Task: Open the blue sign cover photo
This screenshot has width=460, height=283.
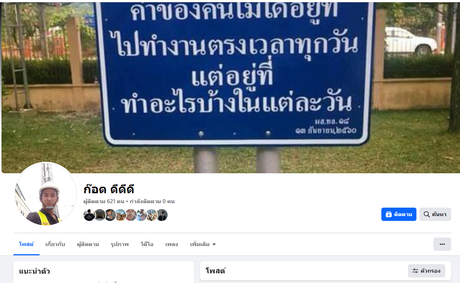Action: click(x=230, y=87)
